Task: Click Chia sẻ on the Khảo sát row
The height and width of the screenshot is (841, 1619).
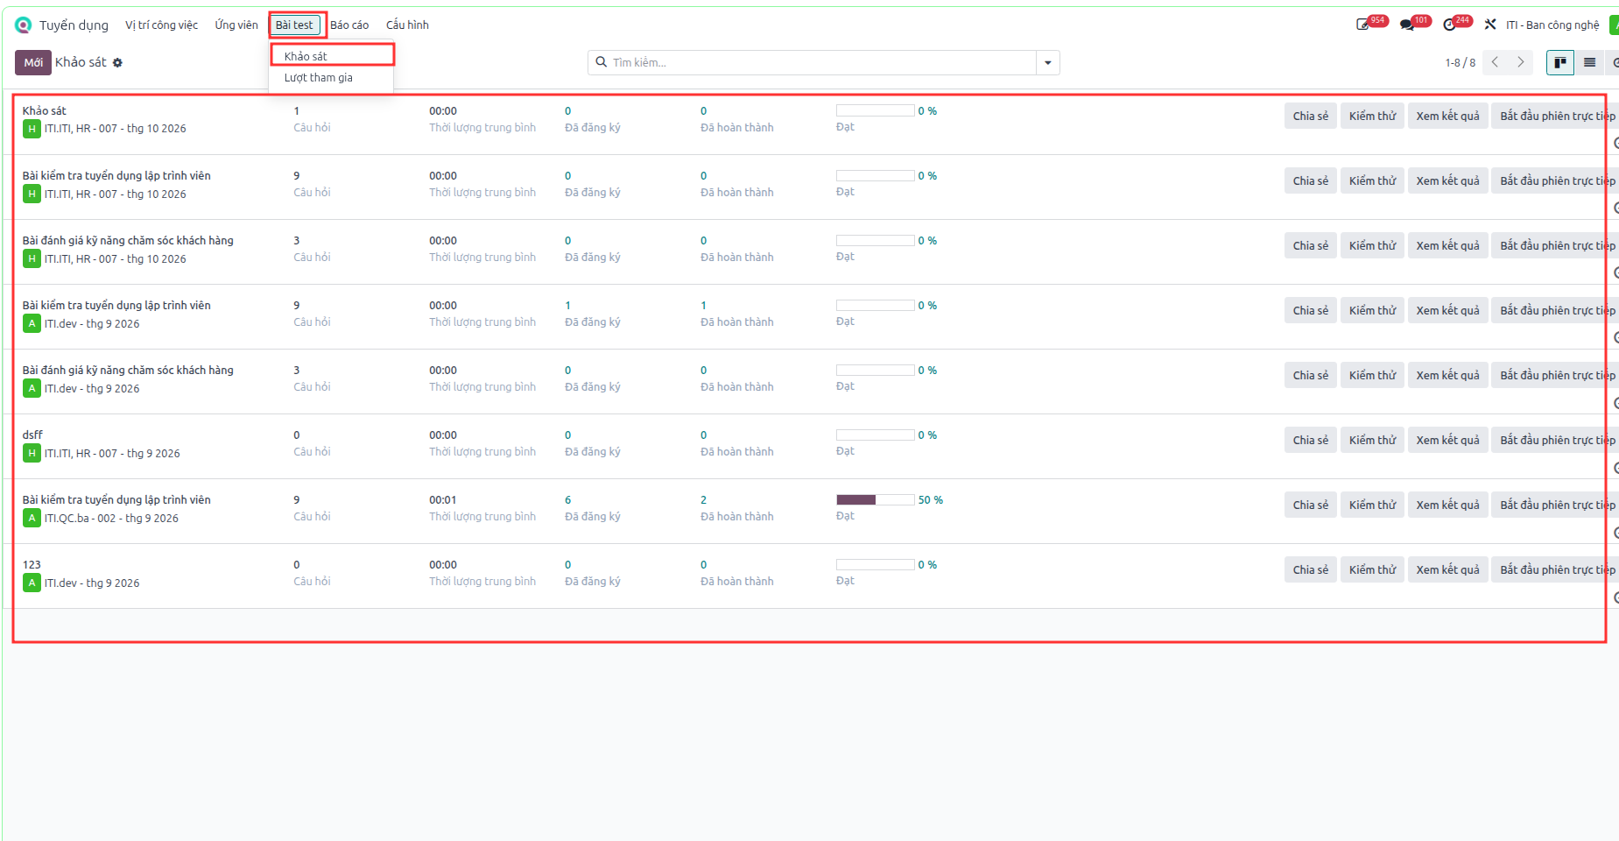Action: (x=1310, y=116)
